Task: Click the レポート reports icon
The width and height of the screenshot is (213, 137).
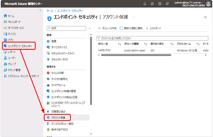Action: tap(5, 52)
